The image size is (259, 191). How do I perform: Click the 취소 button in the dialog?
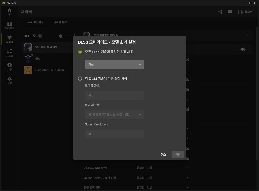[x=163, y=154]
